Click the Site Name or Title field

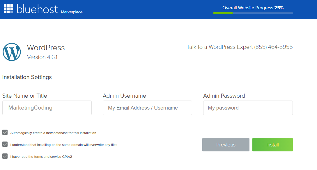click(x=47, y=108)
